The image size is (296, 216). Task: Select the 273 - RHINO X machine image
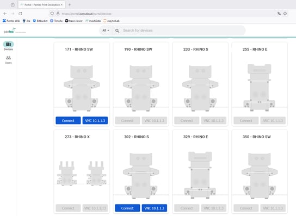(x=82, y=174)
